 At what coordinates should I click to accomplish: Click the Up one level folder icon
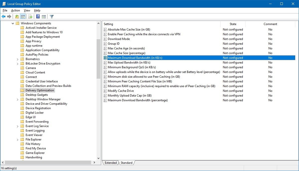17,17
